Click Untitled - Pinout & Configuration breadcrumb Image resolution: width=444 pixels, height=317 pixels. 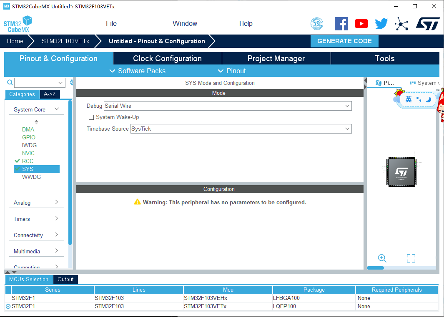(x=157, y=41)
